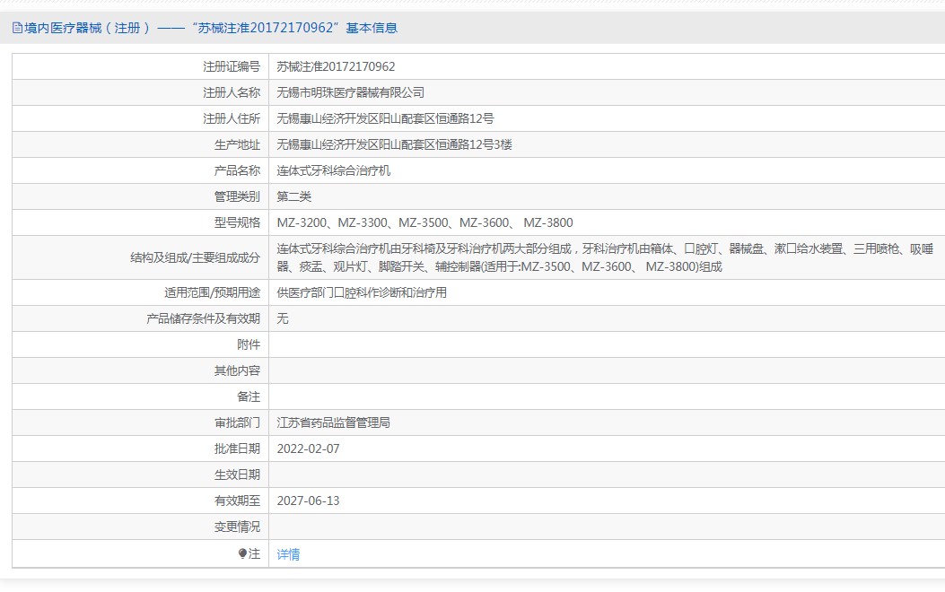Click the 生产地址 value ending in 3楼
The width and height of the screenshot is (945, 592).
[x=394, y=144]
